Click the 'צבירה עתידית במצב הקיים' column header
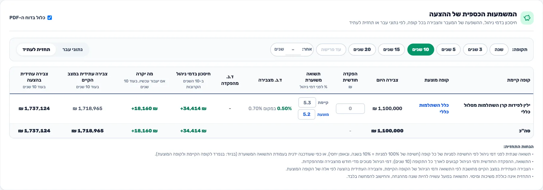This screenshot has width=543, height=190. point(87,77)
